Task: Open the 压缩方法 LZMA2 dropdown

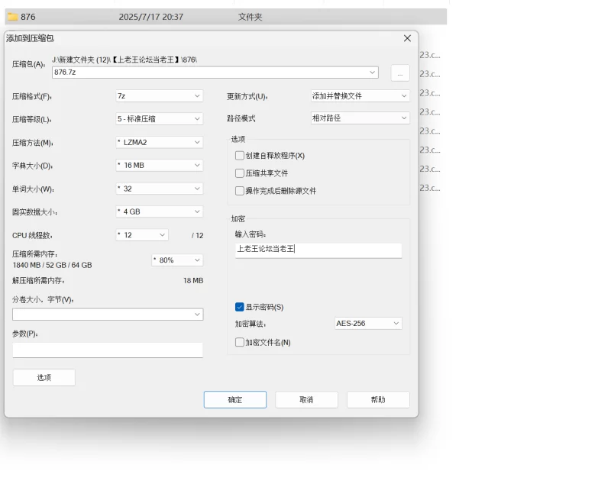Action: [160, 142]
